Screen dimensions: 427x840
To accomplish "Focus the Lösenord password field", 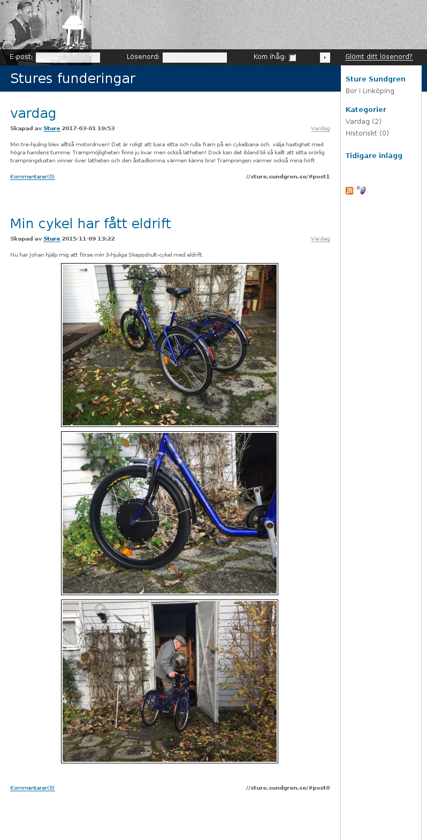I will click(195, 58).
